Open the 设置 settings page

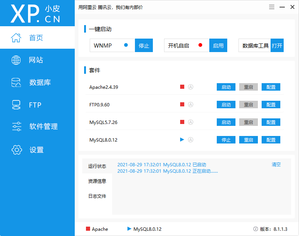click(37, 149)
